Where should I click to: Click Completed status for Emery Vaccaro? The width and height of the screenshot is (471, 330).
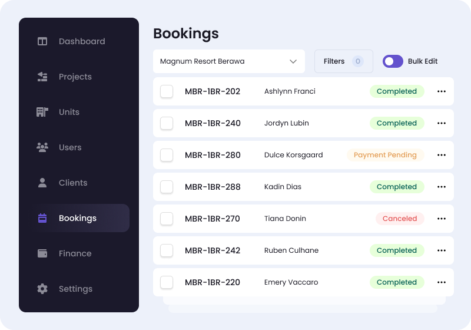tap(397, 282)
